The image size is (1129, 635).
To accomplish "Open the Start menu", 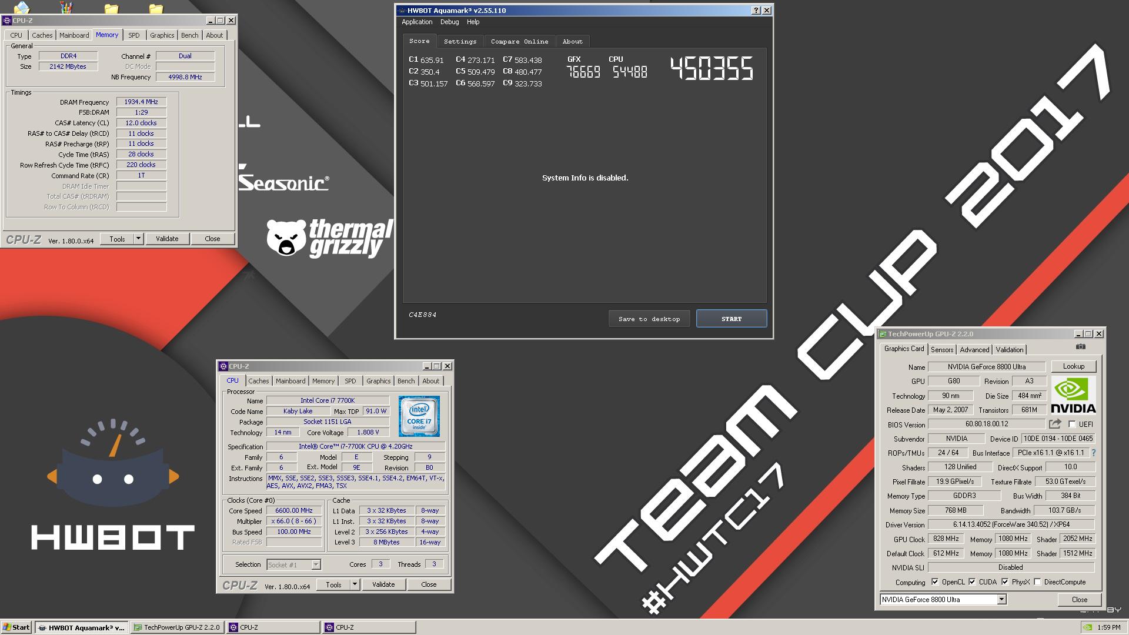I will pyautogui.click(x=16, y=627).
